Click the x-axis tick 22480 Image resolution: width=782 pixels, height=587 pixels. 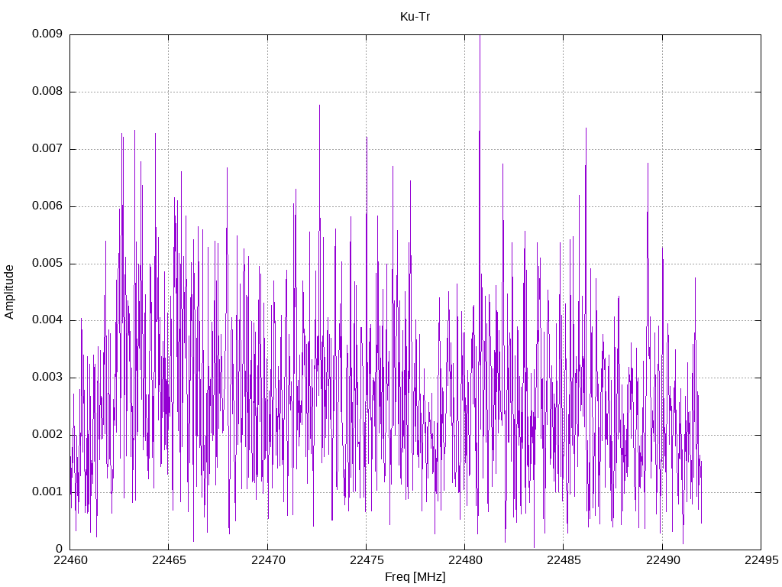[x=465, y=560]
